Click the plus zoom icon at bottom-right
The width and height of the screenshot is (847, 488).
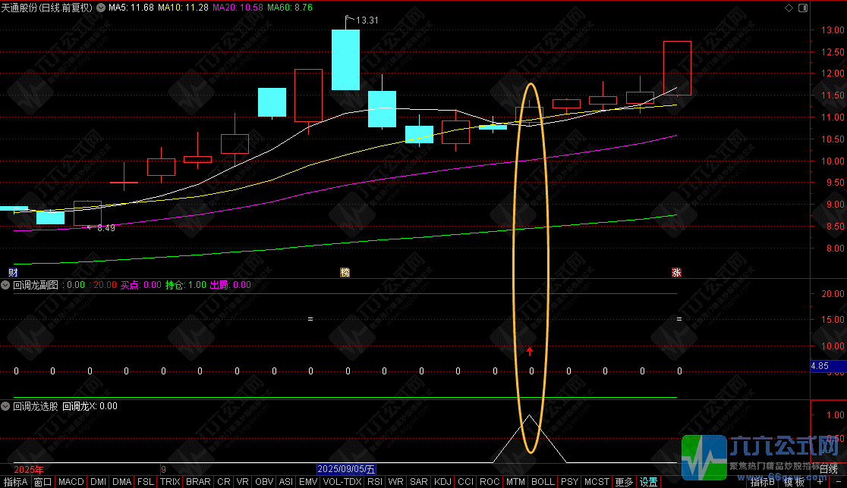pos(820,481)
